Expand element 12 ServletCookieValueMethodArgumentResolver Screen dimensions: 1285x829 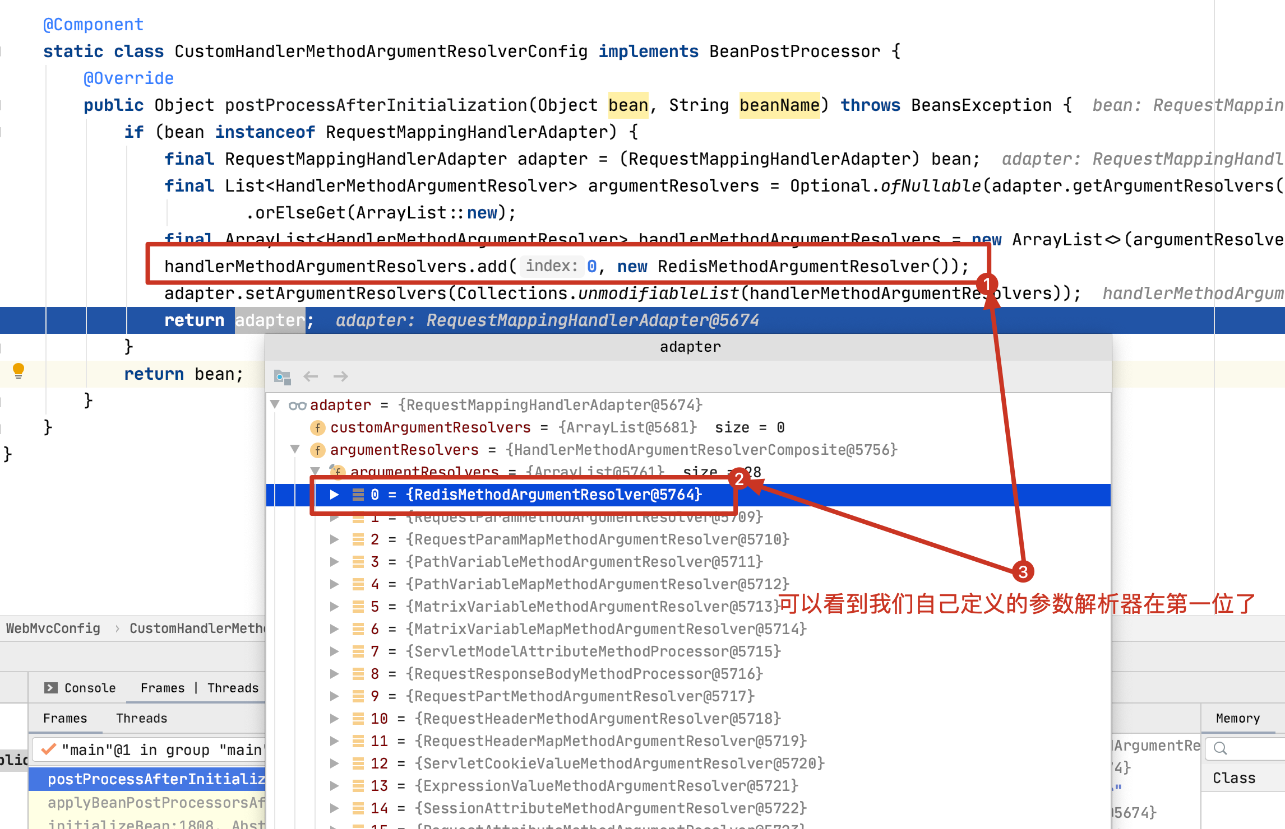[334, 763]
